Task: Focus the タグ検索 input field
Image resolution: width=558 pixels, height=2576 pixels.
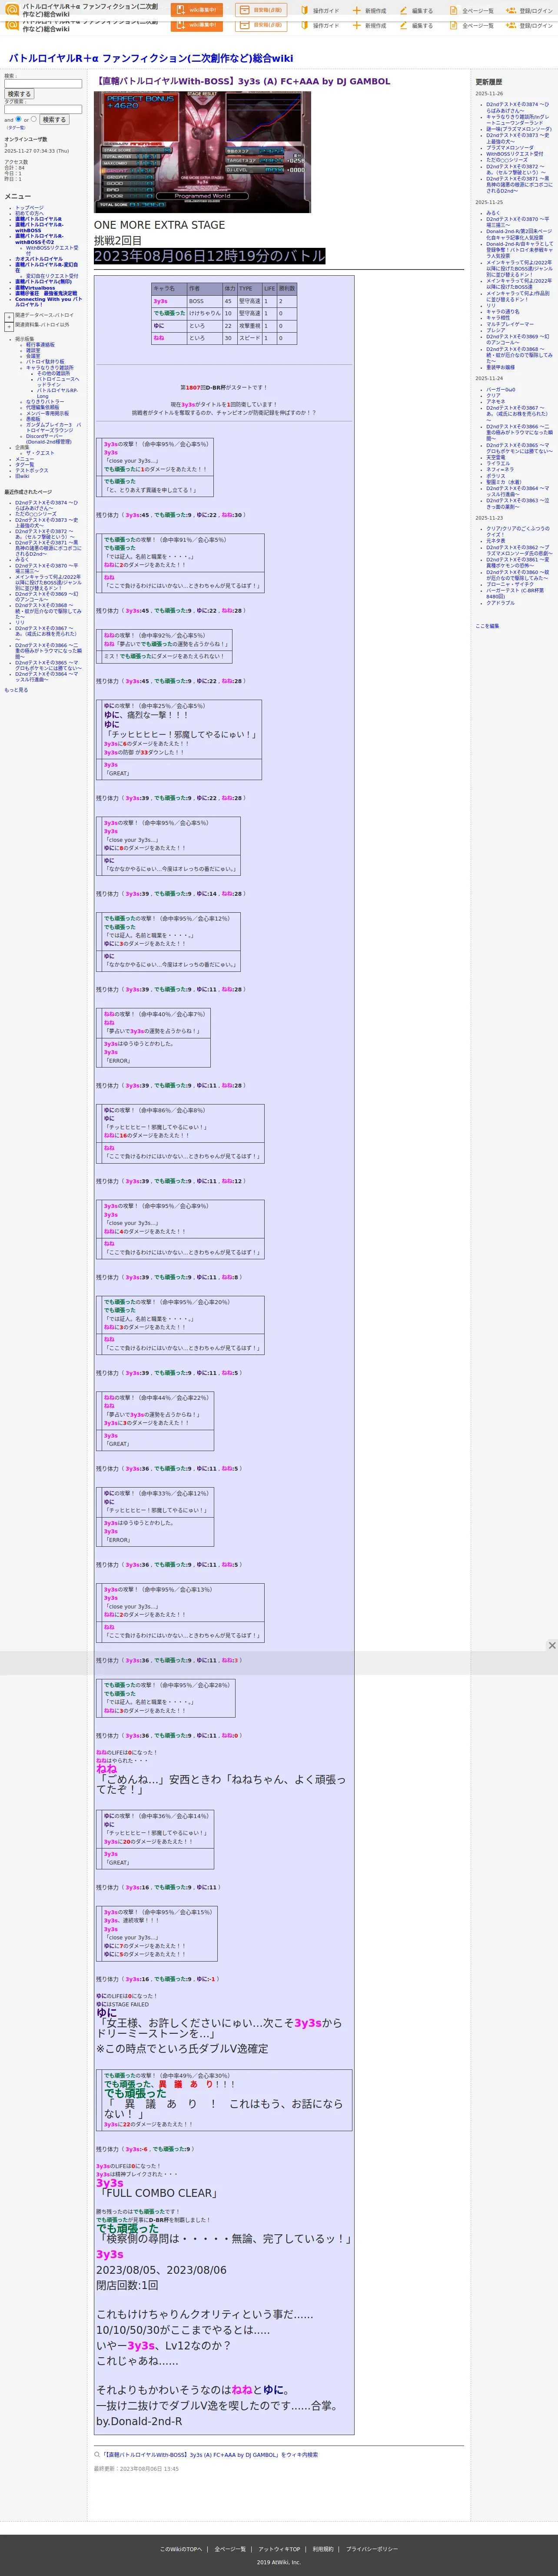Action: pos(43,110)
